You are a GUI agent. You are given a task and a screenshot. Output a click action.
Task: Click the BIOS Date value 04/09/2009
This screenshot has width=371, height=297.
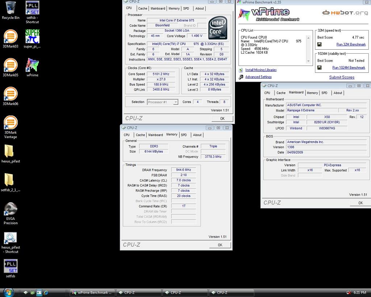[x=326, y=152]
